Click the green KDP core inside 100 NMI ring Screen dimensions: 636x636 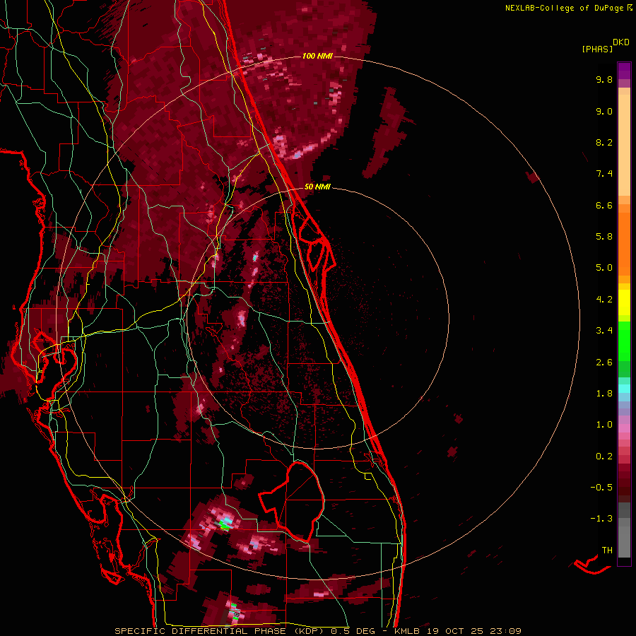(224, 525)
